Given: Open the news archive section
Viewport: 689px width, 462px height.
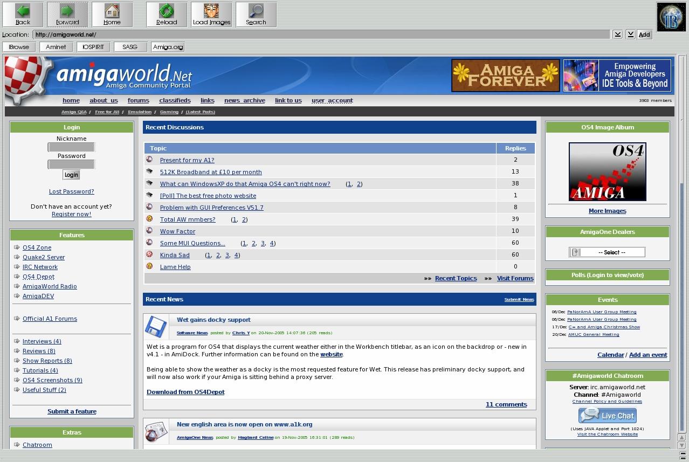Looking at the screenshot, I should pos(244,100).
